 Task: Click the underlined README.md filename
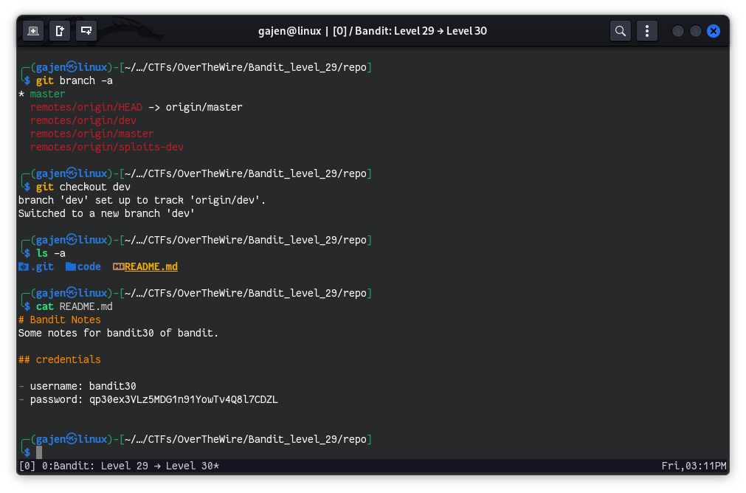point(151,266)
